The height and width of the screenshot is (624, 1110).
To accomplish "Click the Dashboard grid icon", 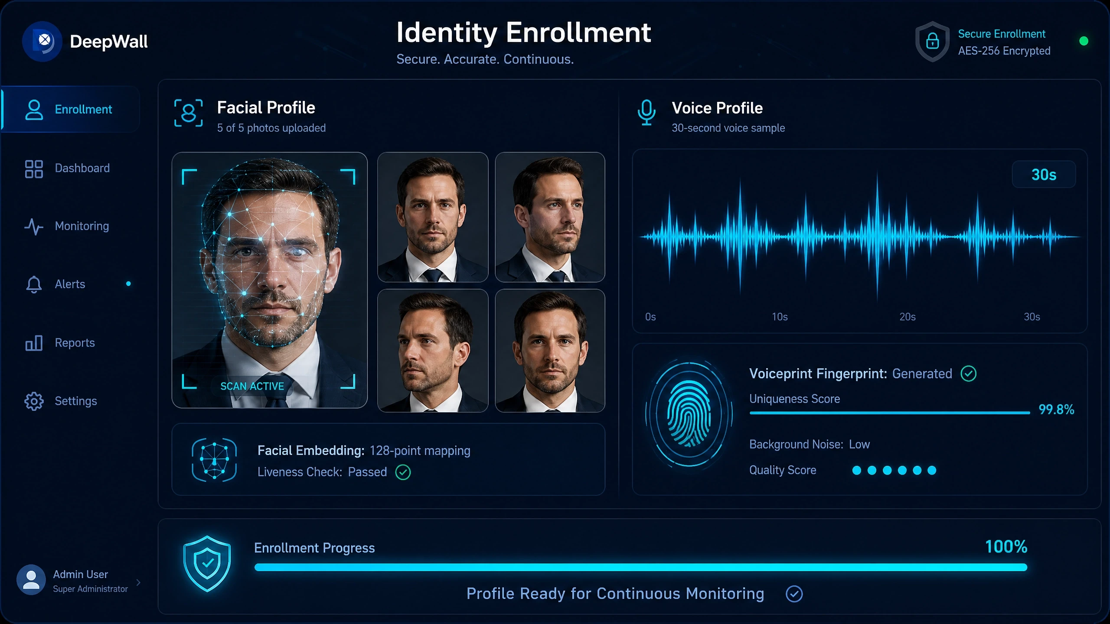I will (x=34, y=169).
